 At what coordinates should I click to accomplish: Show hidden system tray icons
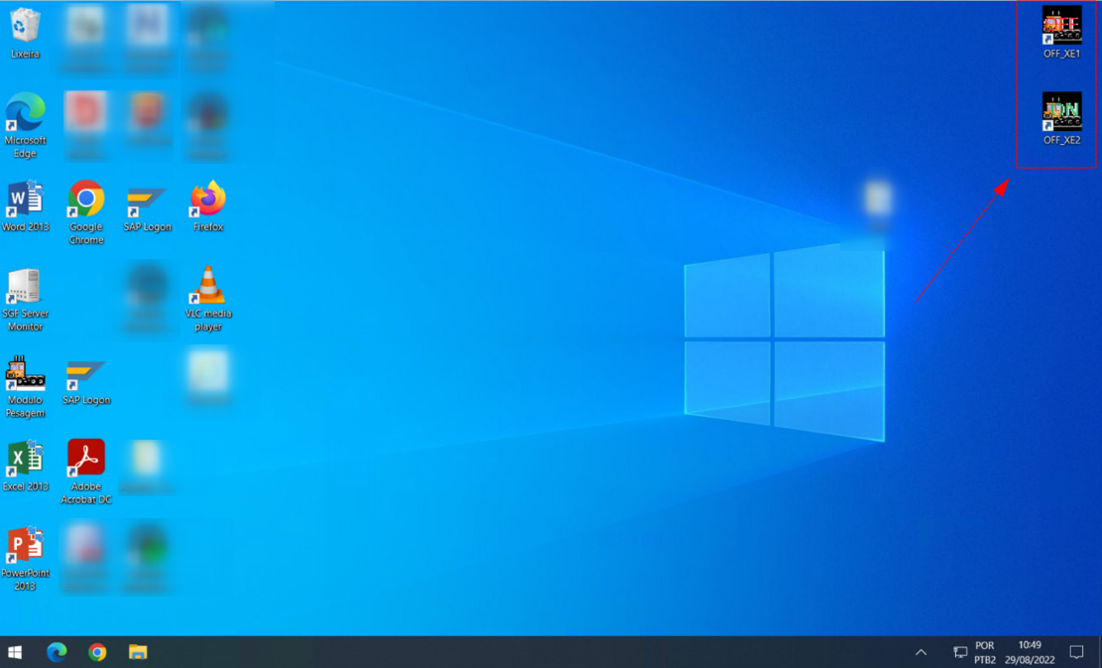(920, 652)
